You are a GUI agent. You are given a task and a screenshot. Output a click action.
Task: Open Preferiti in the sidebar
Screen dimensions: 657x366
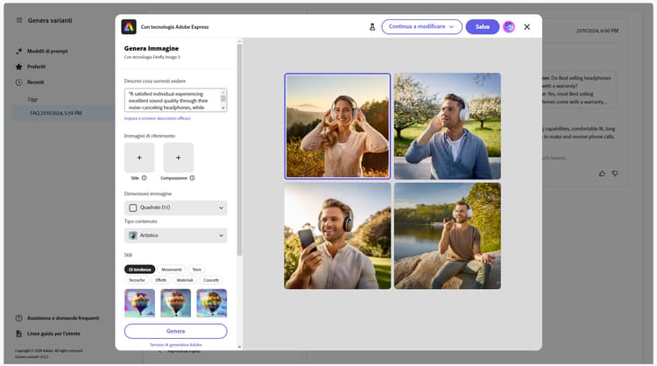37,67
